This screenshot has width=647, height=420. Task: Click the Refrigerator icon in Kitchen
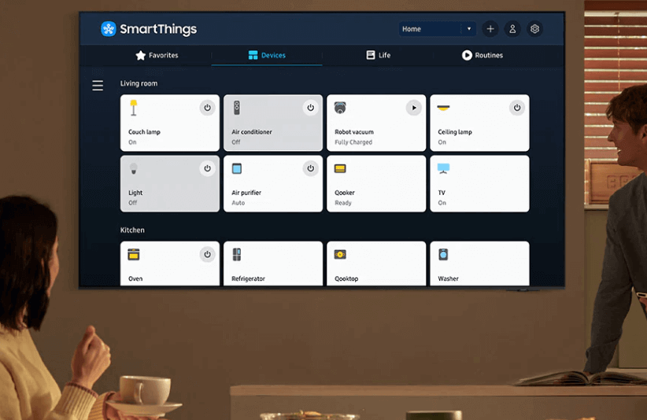point(237,255)
